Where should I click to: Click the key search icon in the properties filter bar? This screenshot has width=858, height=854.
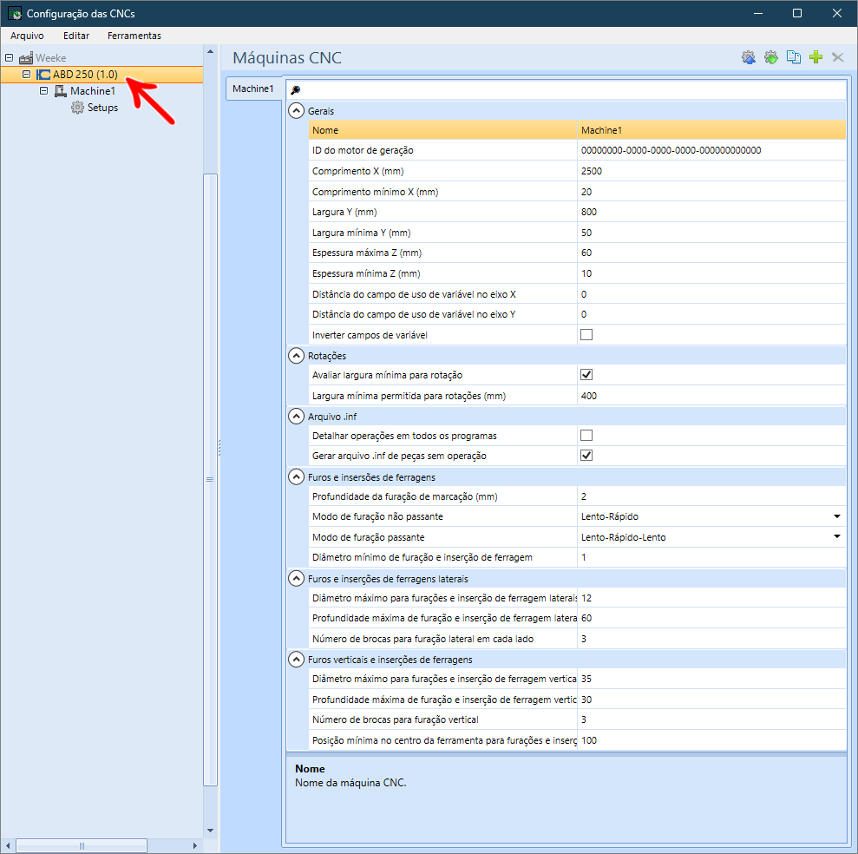coord(296,90)
